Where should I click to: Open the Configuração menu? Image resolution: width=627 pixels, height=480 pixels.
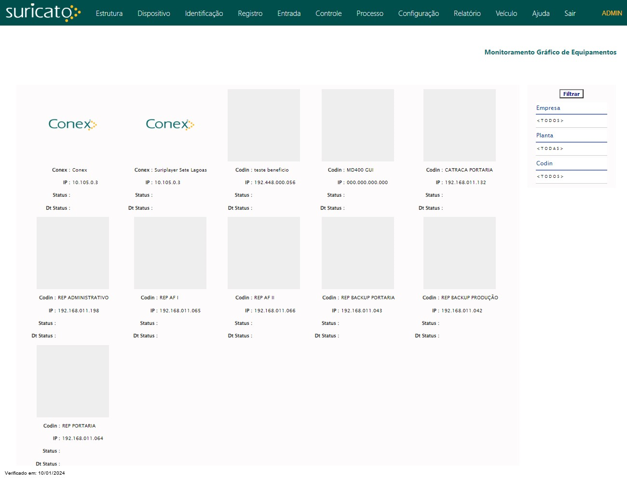pos(419,13)
